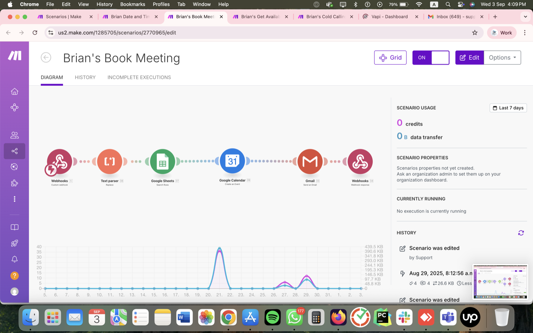Image resolution: width=533 pixels, height=333 pixels.
Task: Open site information icon in address bar
Action: click(x=51, y=33)
